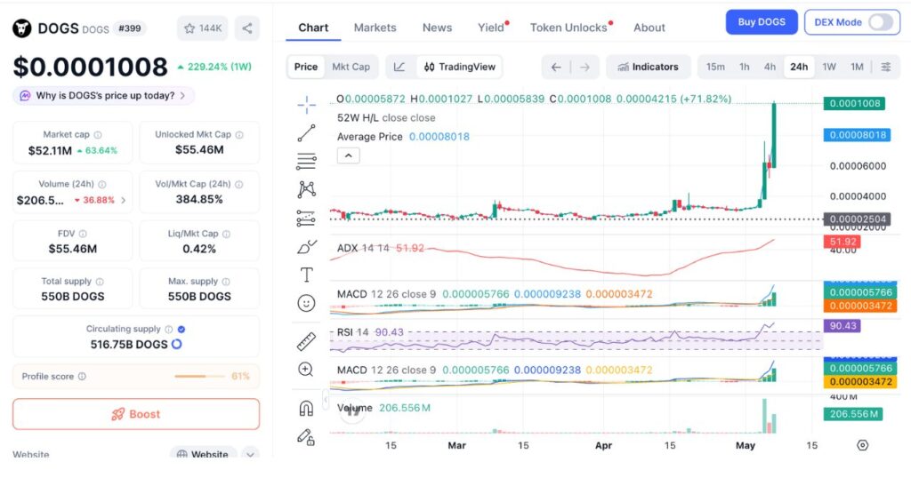This screenshot has width=911, height=478.
Task: Set timeframe to 1W
Action: (829, 67)
